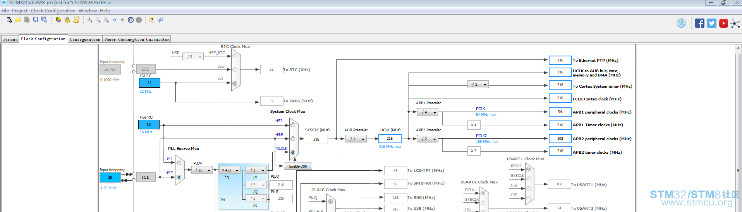The height and width of the screenshot is (212, 742).
Task: Zoom out with minus magnifier icon
Action: tap(106, 20)
